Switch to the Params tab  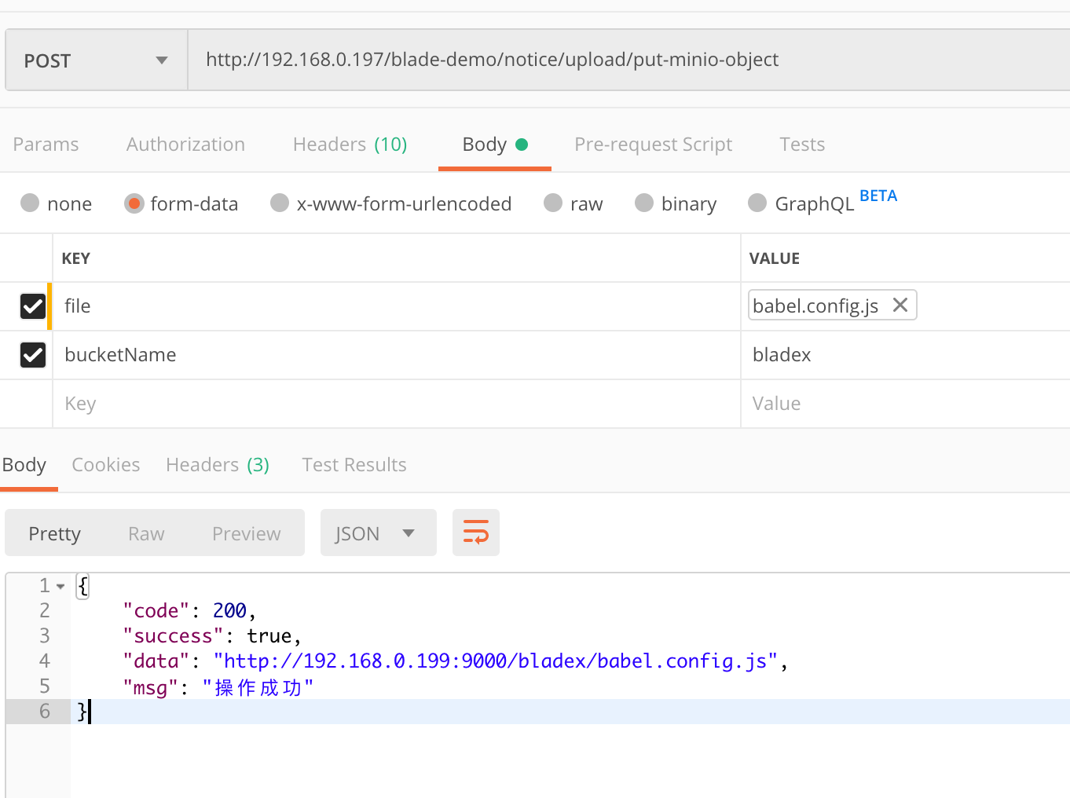click(46, 145)
